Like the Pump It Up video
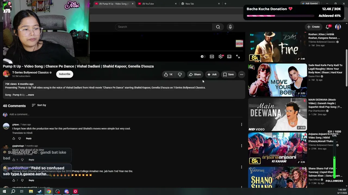 point(169,74)
